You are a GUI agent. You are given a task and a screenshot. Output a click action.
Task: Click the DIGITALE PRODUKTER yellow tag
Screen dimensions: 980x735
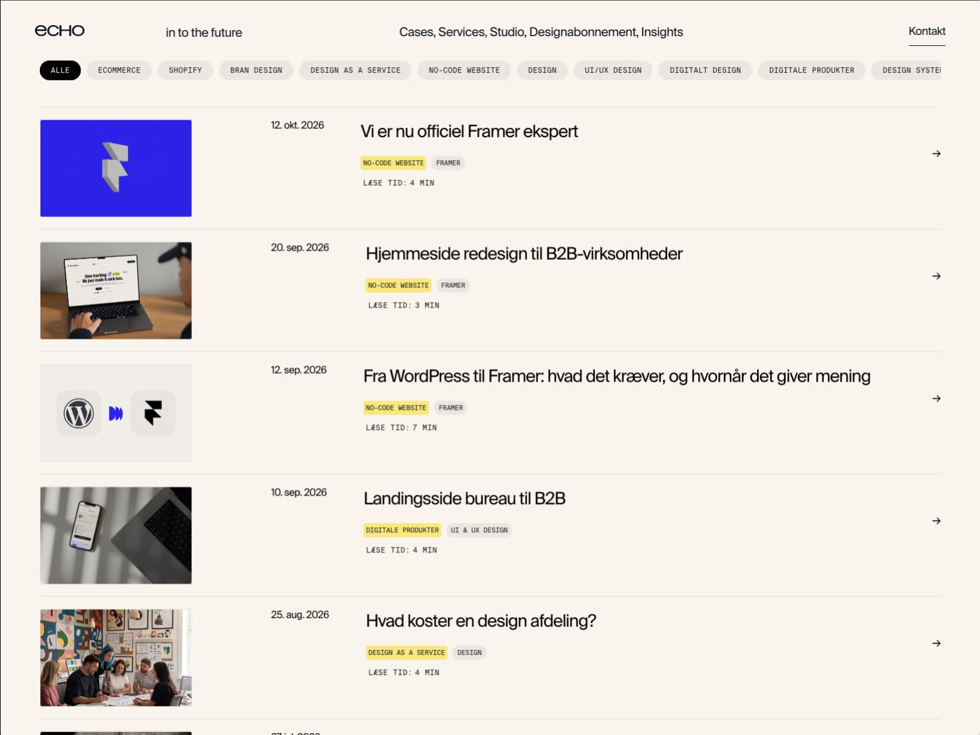402,530
